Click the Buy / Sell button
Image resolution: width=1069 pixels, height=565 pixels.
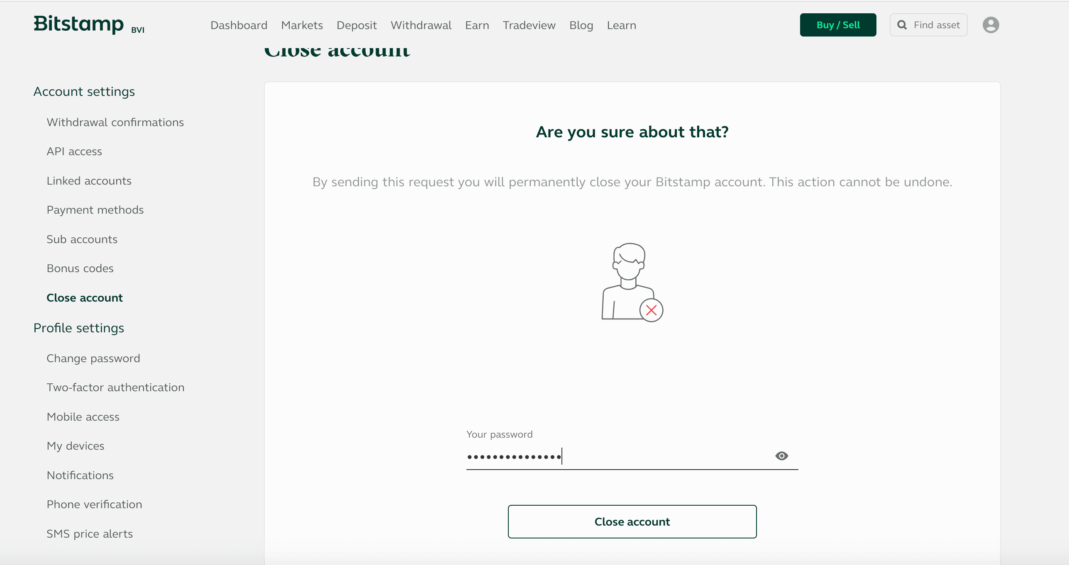click(838, 25)
